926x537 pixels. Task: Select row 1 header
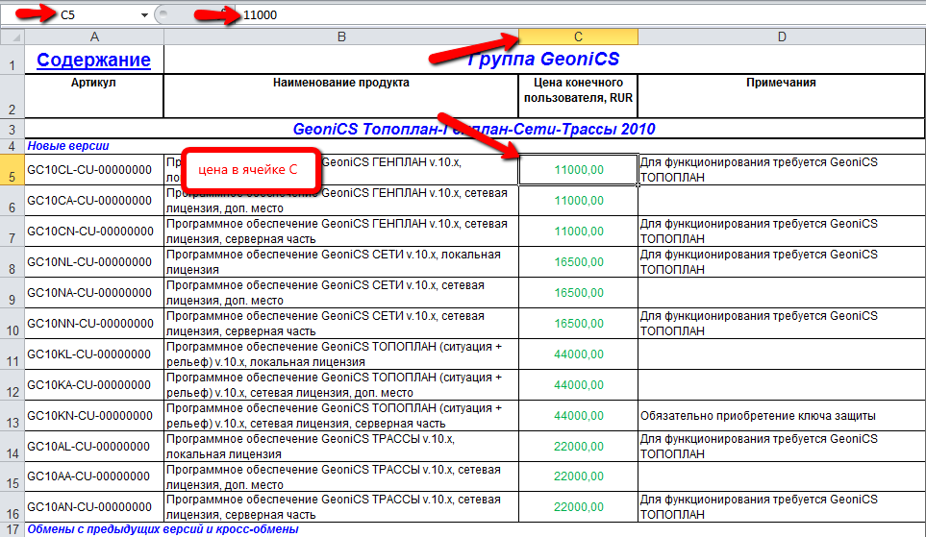(13, 60)
